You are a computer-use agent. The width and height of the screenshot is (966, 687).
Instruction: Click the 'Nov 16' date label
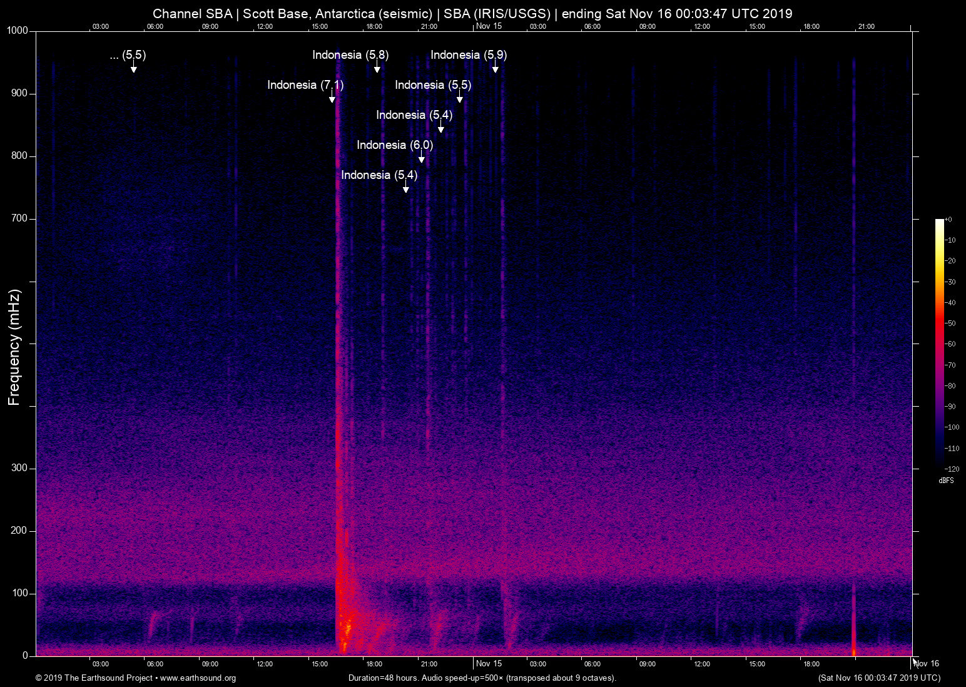(x=927, y=664)
